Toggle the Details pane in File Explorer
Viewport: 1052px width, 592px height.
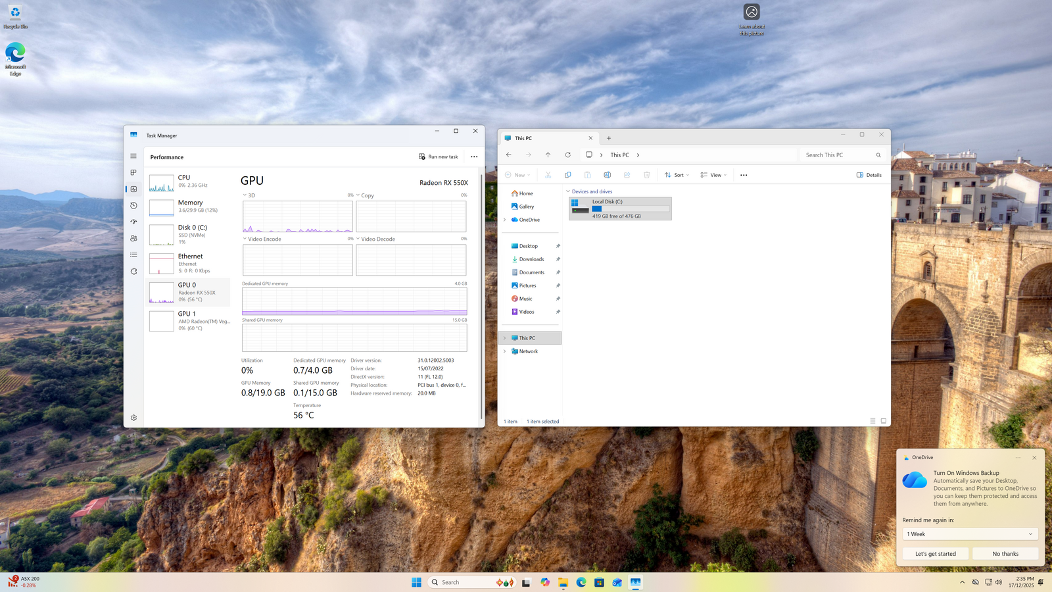point(869,175)
